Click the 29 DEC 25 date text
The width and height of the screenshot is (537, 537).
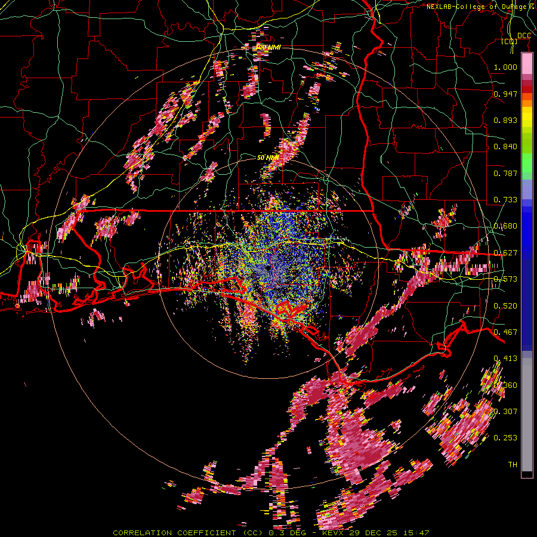click(372, 533)
